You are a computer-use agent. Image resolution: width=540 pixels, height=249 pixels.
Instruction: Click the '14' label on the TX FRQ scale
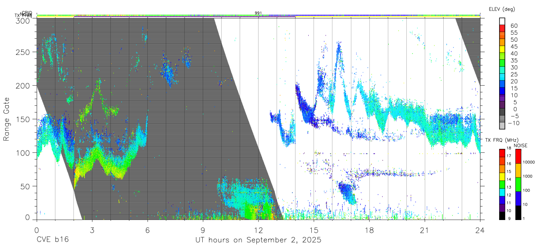click(509, 179)
